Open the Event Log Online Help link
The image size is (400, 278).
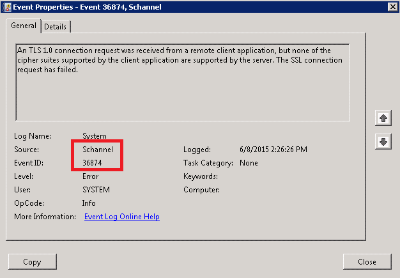[122, 217]
